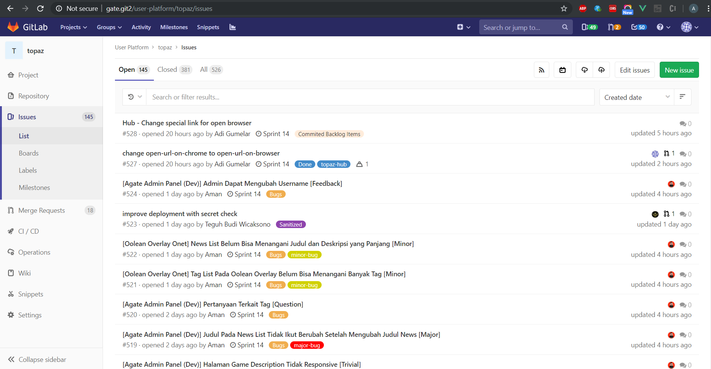This screenshot has width=711, height=369.
Task: Click the Edit issues button
Action: [x=635, y=70]
